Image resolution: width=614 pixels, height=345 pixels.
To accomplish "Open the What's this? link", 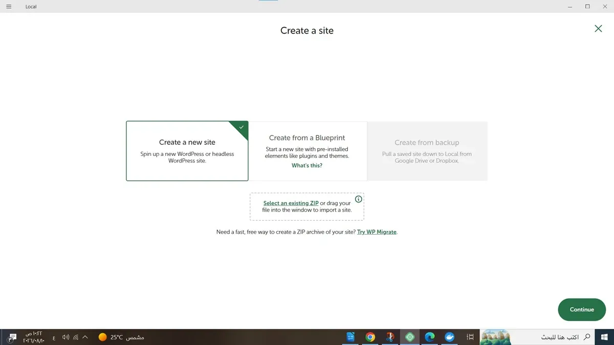I will 307,166.
